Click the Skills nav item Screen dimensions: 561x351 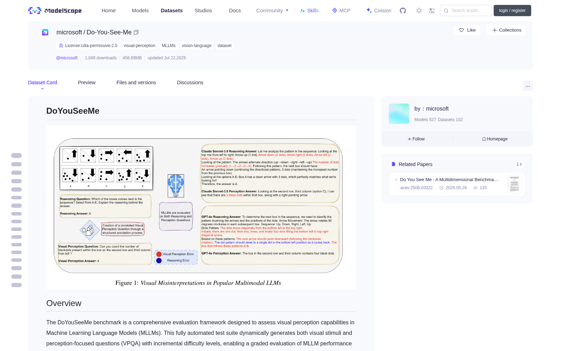(309, 11)
